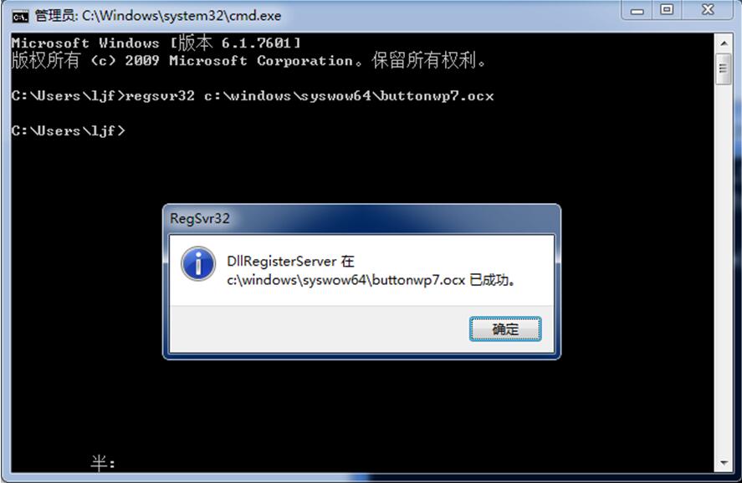Minimize the cmd.exe window
The image size is (742, 483).
[637, 10]
